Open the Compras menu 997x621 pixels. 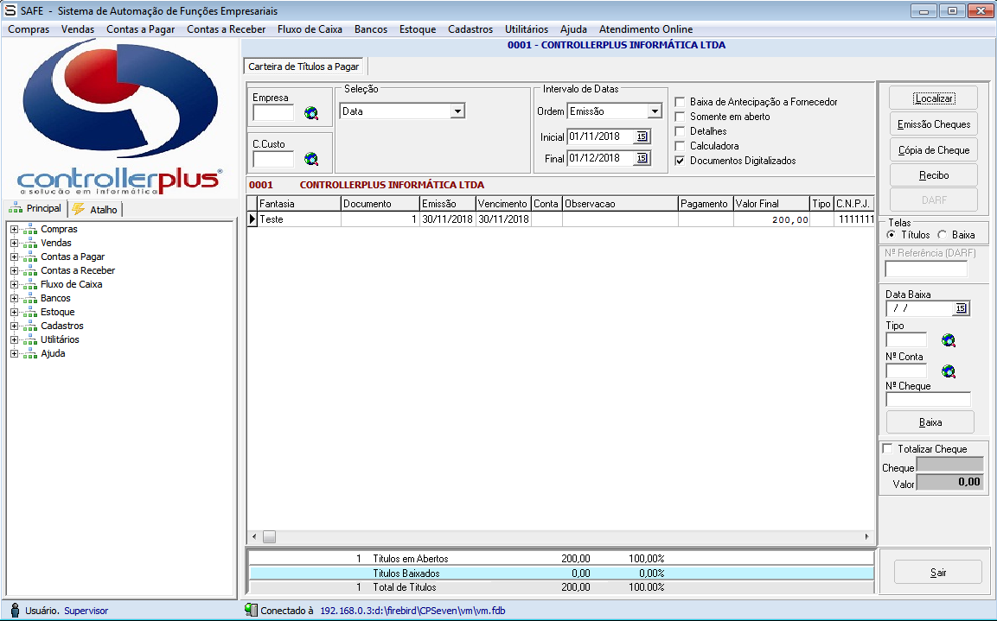pos(29,29)
